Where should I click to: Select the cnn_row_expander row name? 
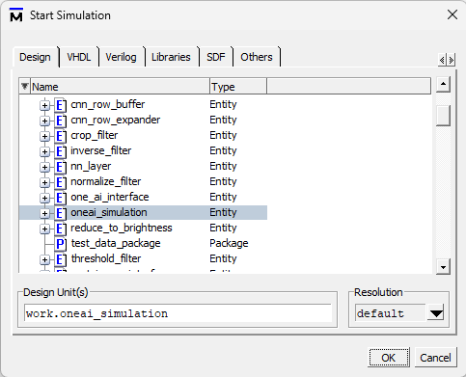[116, 120]
